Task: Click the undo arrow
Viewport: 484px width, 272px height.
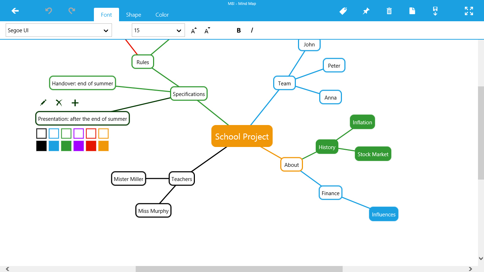Action: click(49, 11)
